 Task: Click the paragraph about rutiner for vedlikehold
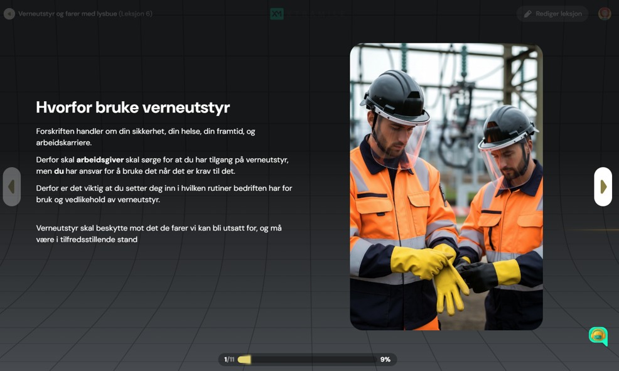[164, 194]
